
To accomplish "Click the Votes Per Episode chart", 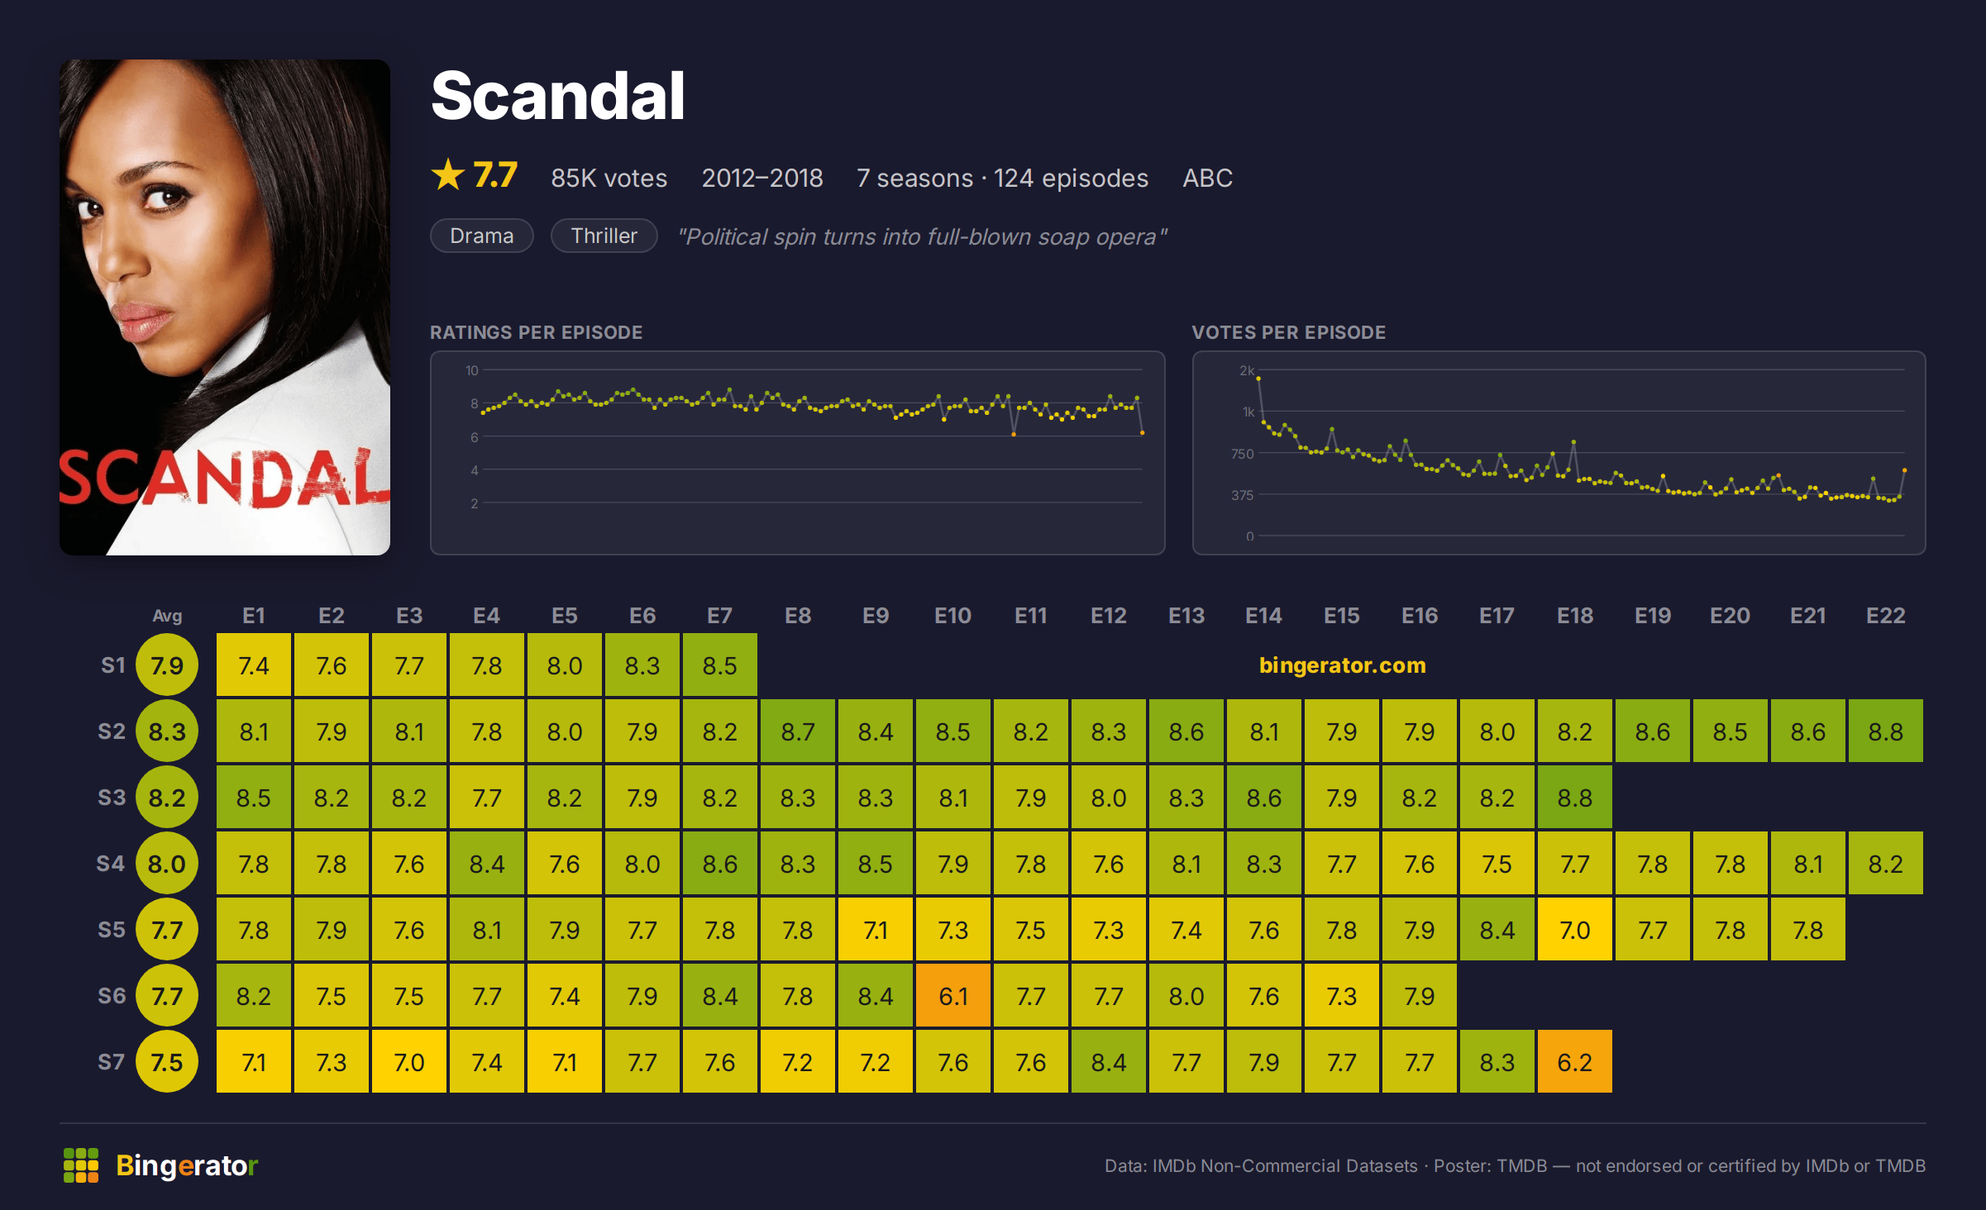I will (1559, 453).
